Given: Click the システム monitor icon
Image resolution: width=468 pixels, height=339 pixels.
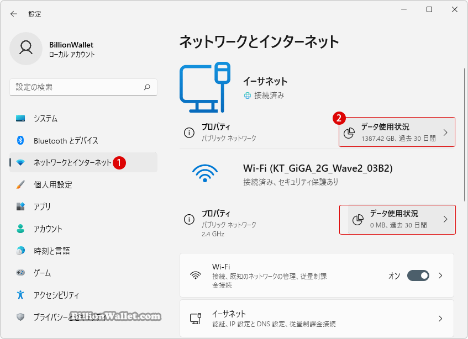Looking at the screenshot, I should (20, 118).
